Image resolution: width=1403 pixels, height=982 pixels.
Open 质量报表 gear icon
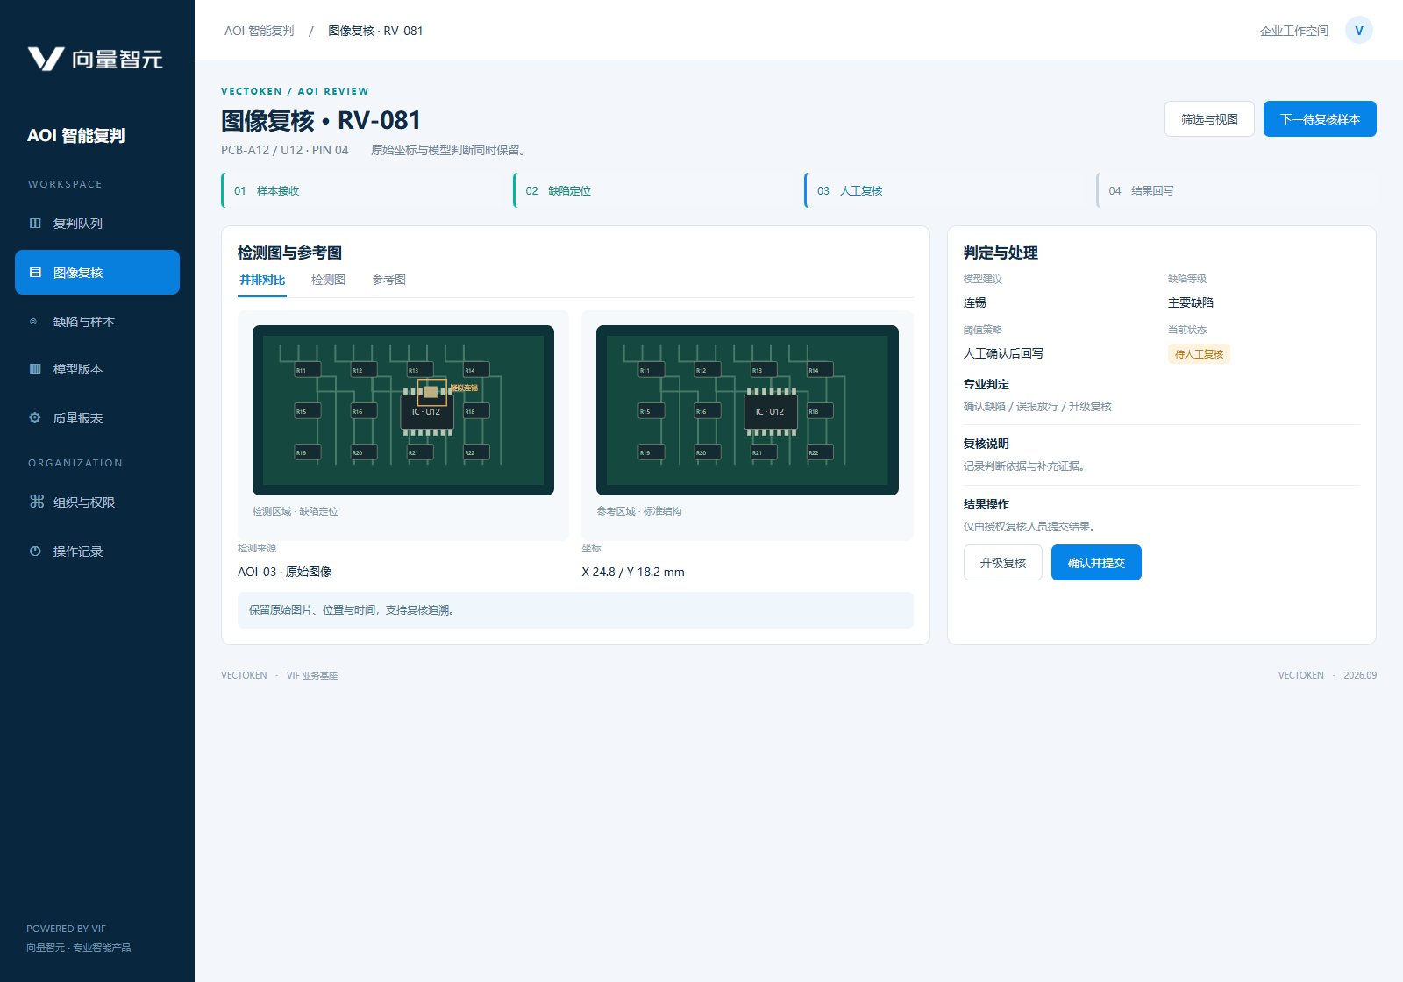coord(35,418)
